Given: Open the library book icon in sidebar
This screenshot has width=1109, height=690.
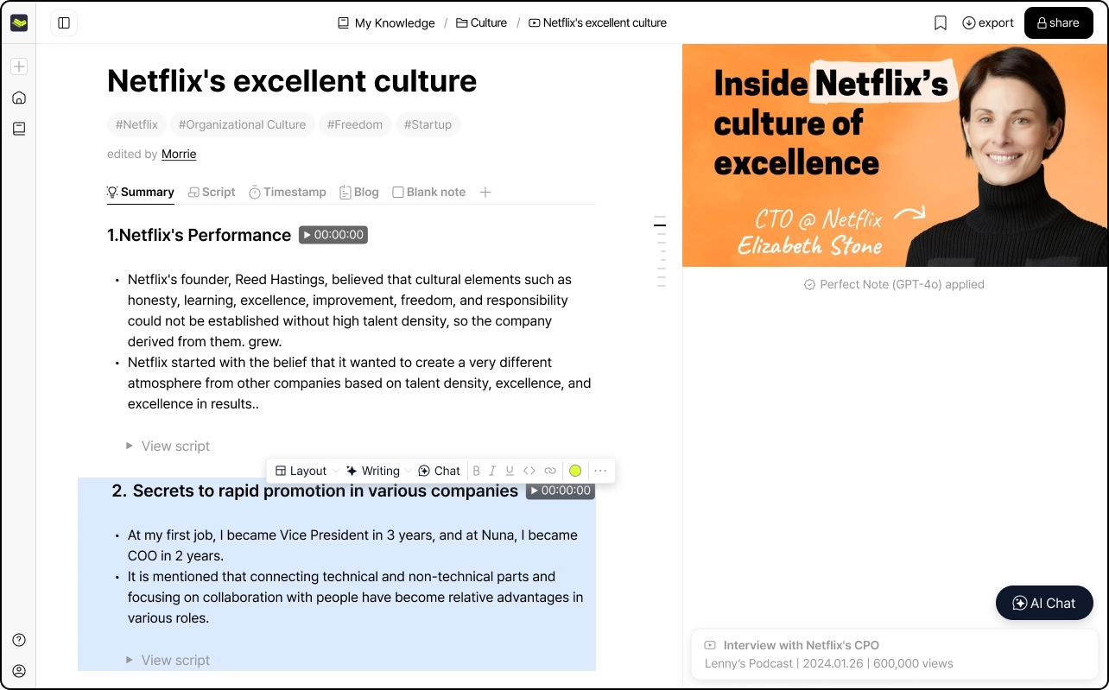Looking at the screenshot, I should pos(19,129).
